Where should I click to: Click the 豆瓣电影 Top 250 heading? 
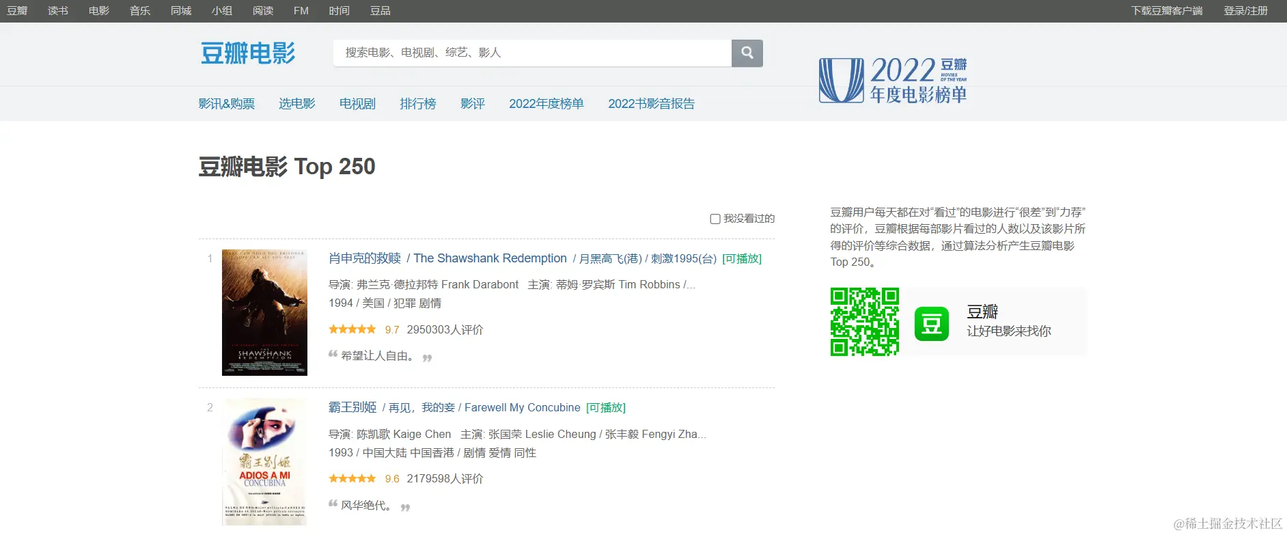coord(287,166)
